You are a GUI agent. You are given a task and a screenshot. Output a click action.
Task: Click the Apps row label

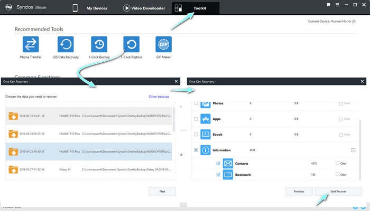[217, 119]
